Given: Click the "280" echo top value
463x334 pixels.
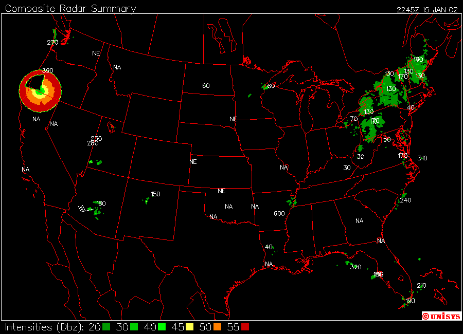Looking at the screenshot, I should click(93, 143).
